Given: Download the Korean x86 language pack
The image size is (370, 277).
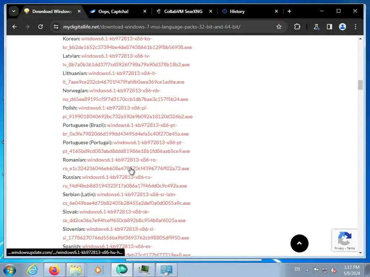Looking at the screenshot, I should pos(127,43).
